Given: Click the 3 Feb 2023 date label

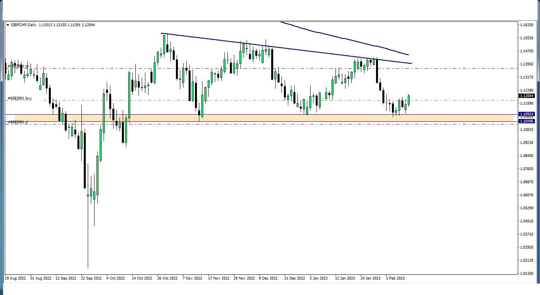Looking at the screenshot, I should pyautogui.click(x=395, y=278).
